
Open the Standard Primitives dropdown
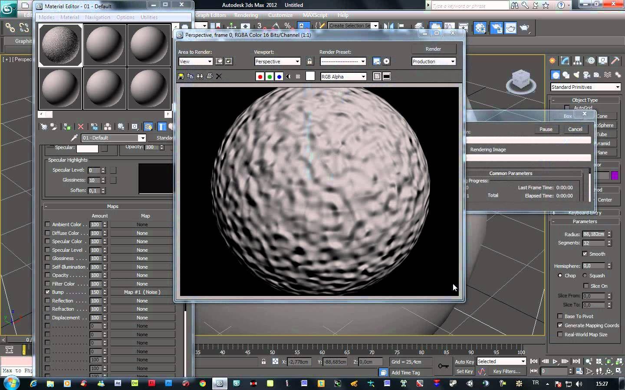586,87
